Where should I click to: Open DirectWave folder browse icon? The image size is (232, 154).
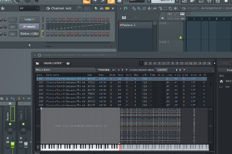(x=37, y=63)
